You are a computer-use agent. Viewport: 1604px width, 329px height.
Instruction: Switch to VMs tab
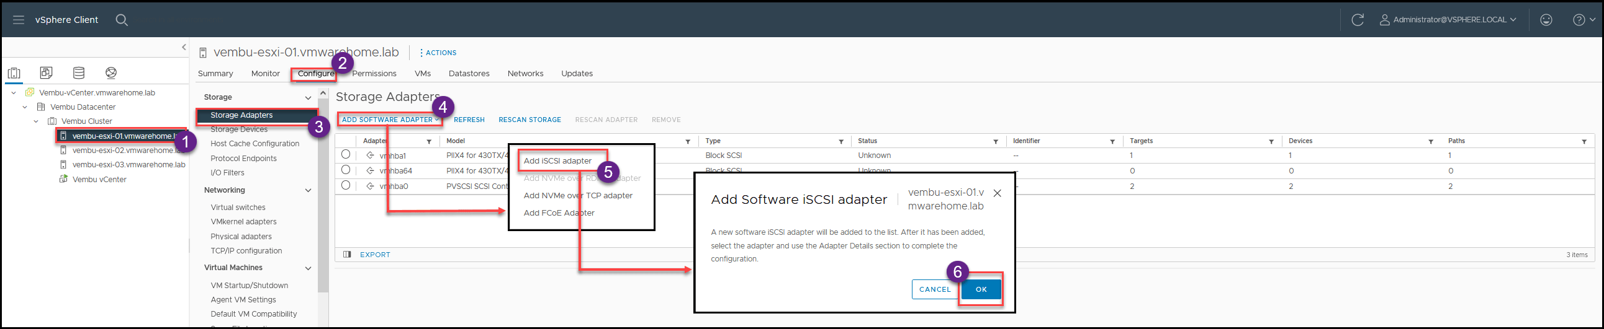pos(423,73)
